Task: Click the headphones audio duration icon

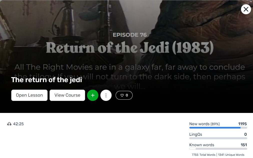Action: pyautogui.click(x=9, y=124)
